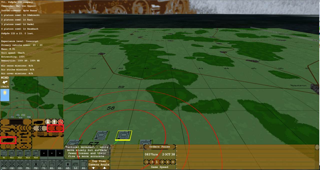Open the clock icon panel
The image size is (320, 170).
(8, 146)
